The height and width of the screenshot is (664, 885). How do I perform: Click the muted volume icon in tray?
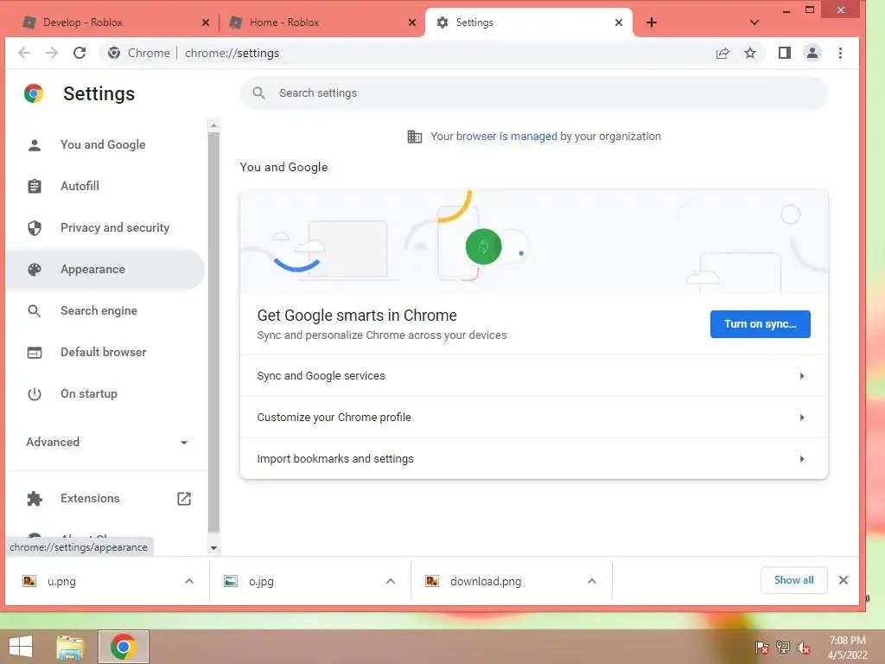click(x=804, y=648)
